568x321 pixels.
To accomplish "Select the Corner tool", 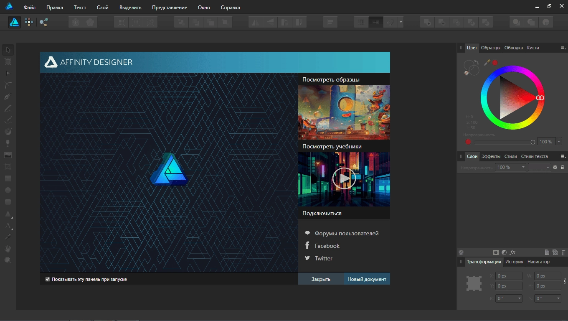I will [x=8, y=85].
